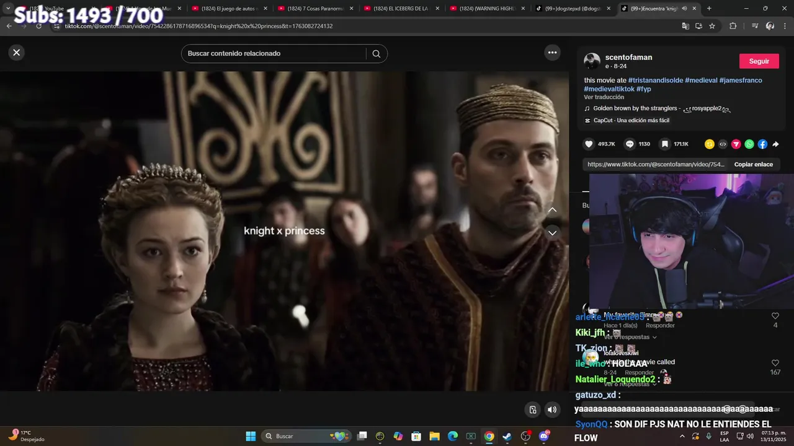Open Steam from taskbar

pyautogui.click(x=507, y=436)
